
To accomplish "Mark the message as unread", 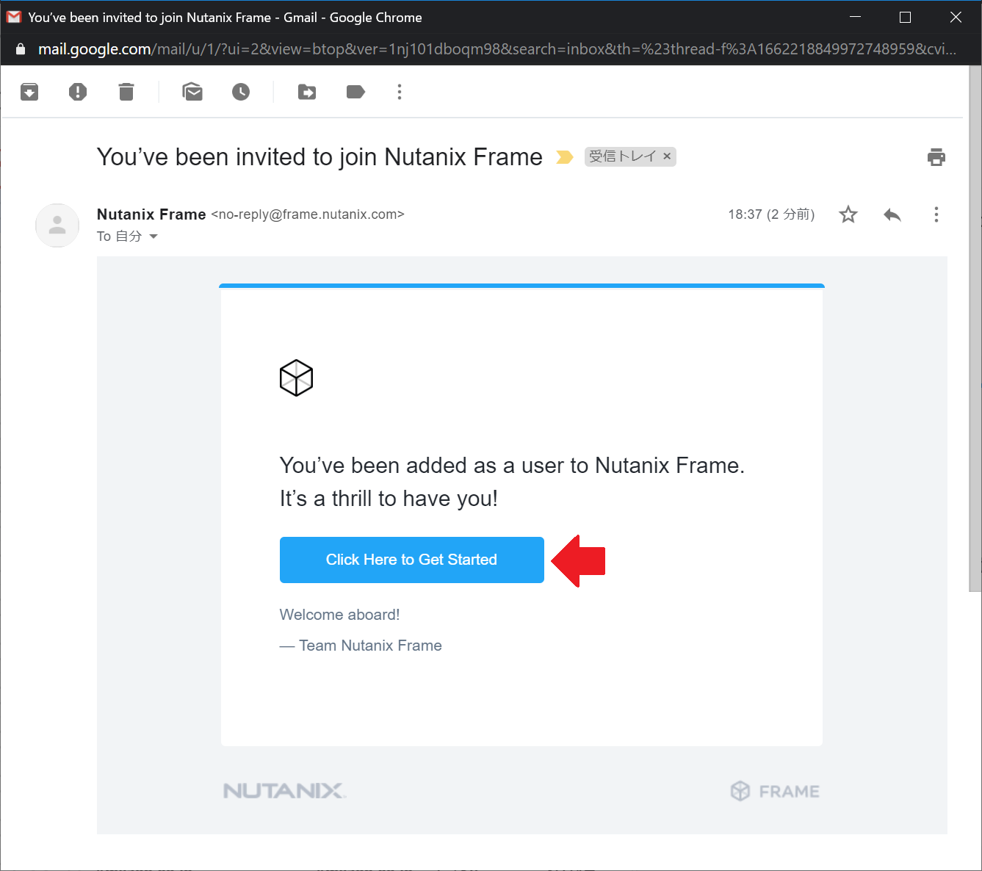I will [192, 92].
